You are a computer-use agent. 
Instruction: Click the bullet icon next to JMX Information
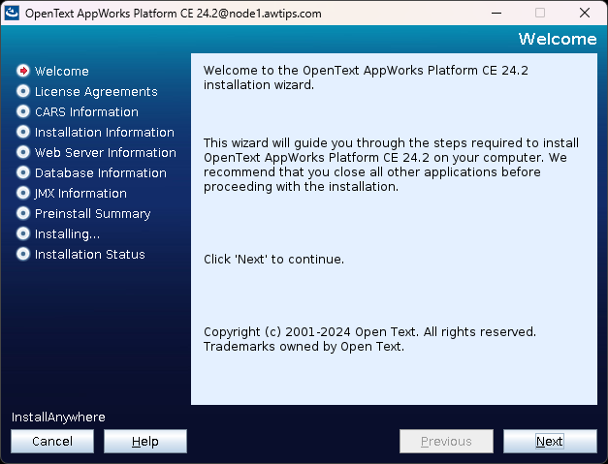[23, 193]
